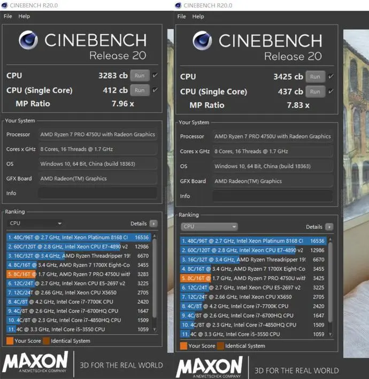
Task: Select Core i5-3550 row in right window
Action: 253,334
